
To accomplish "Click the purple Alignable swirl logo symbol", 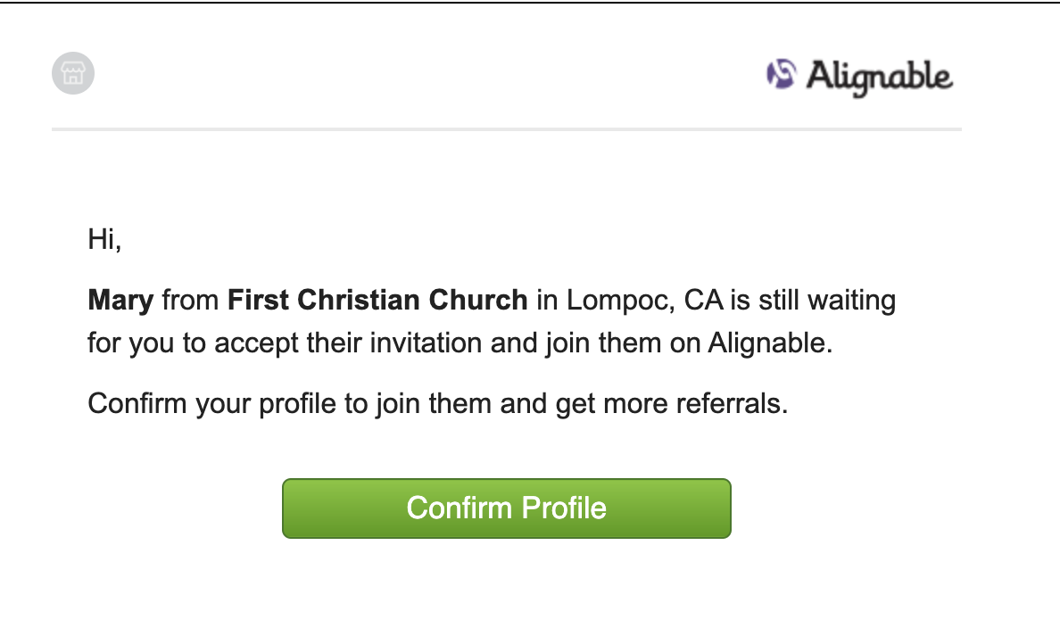I will [x=781, y=74].
